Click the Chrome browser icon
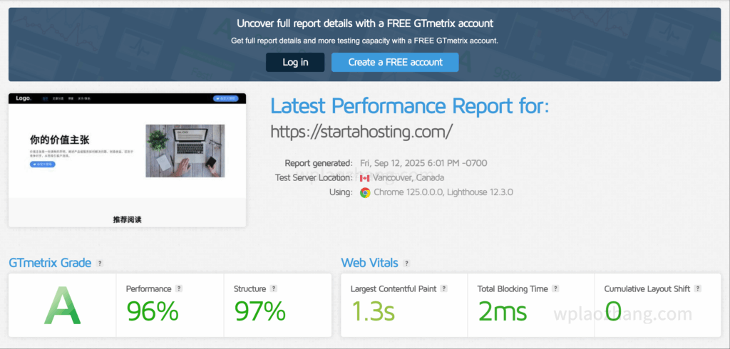730x349 pixels. coord(365,192)
